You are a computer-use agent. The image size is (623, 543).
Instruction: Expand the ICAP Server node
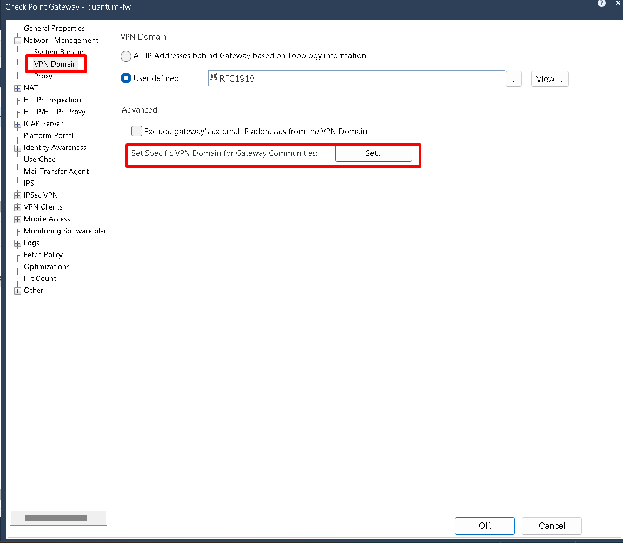[x=17, y=124]
